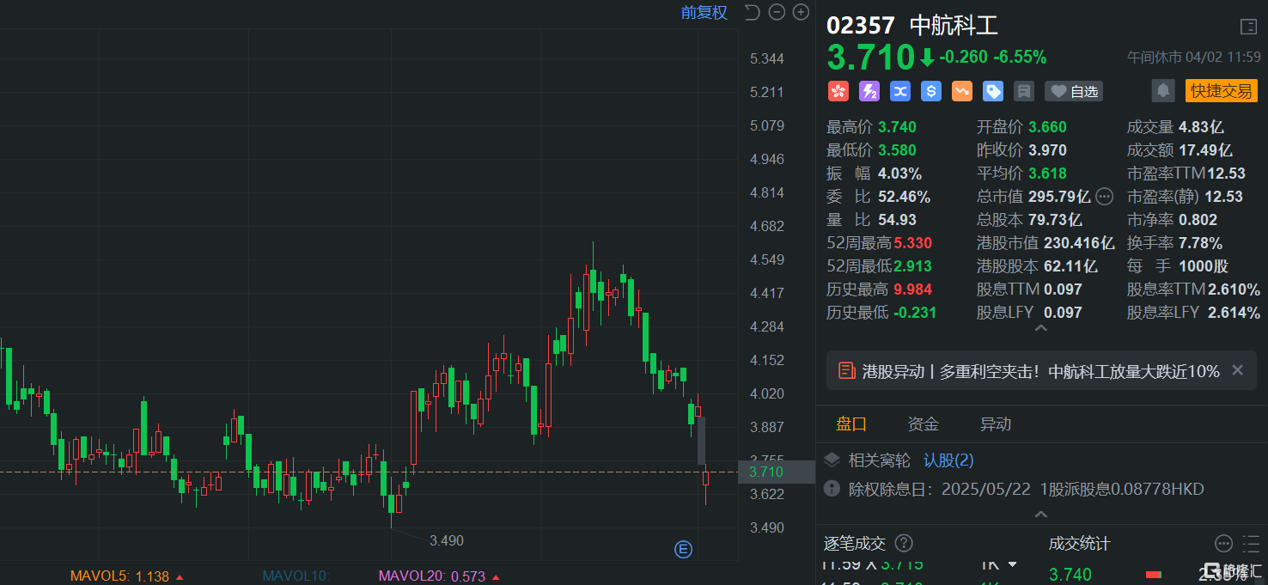
Task: Click the 3.490 low price label on chart
Action: coord(447,540)
